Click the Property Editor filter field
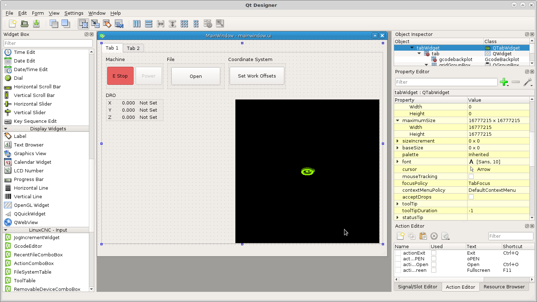The image size is (537, 302). coord(446,82)
